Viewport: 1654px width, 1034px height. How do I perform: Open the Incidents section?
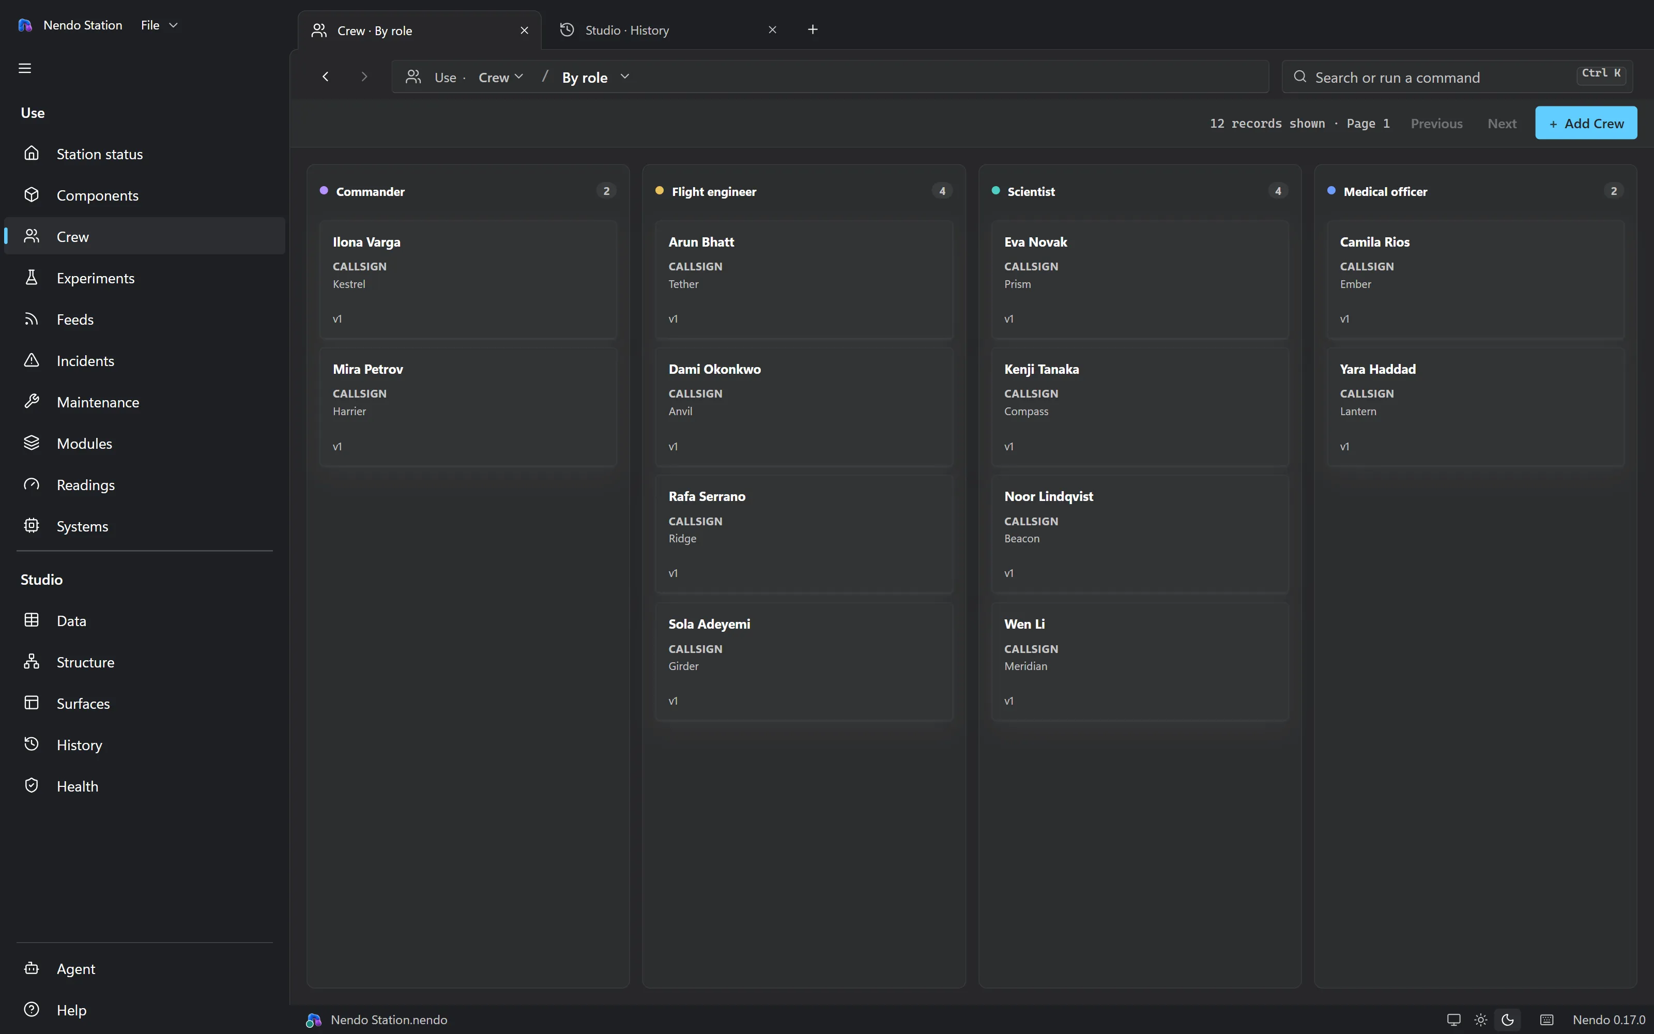pos(144,361)
